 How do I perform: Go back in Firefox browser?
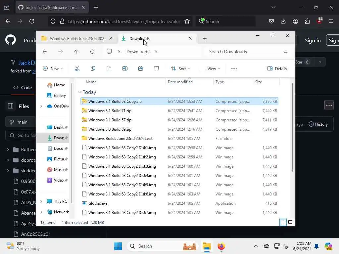coord(8,21)
